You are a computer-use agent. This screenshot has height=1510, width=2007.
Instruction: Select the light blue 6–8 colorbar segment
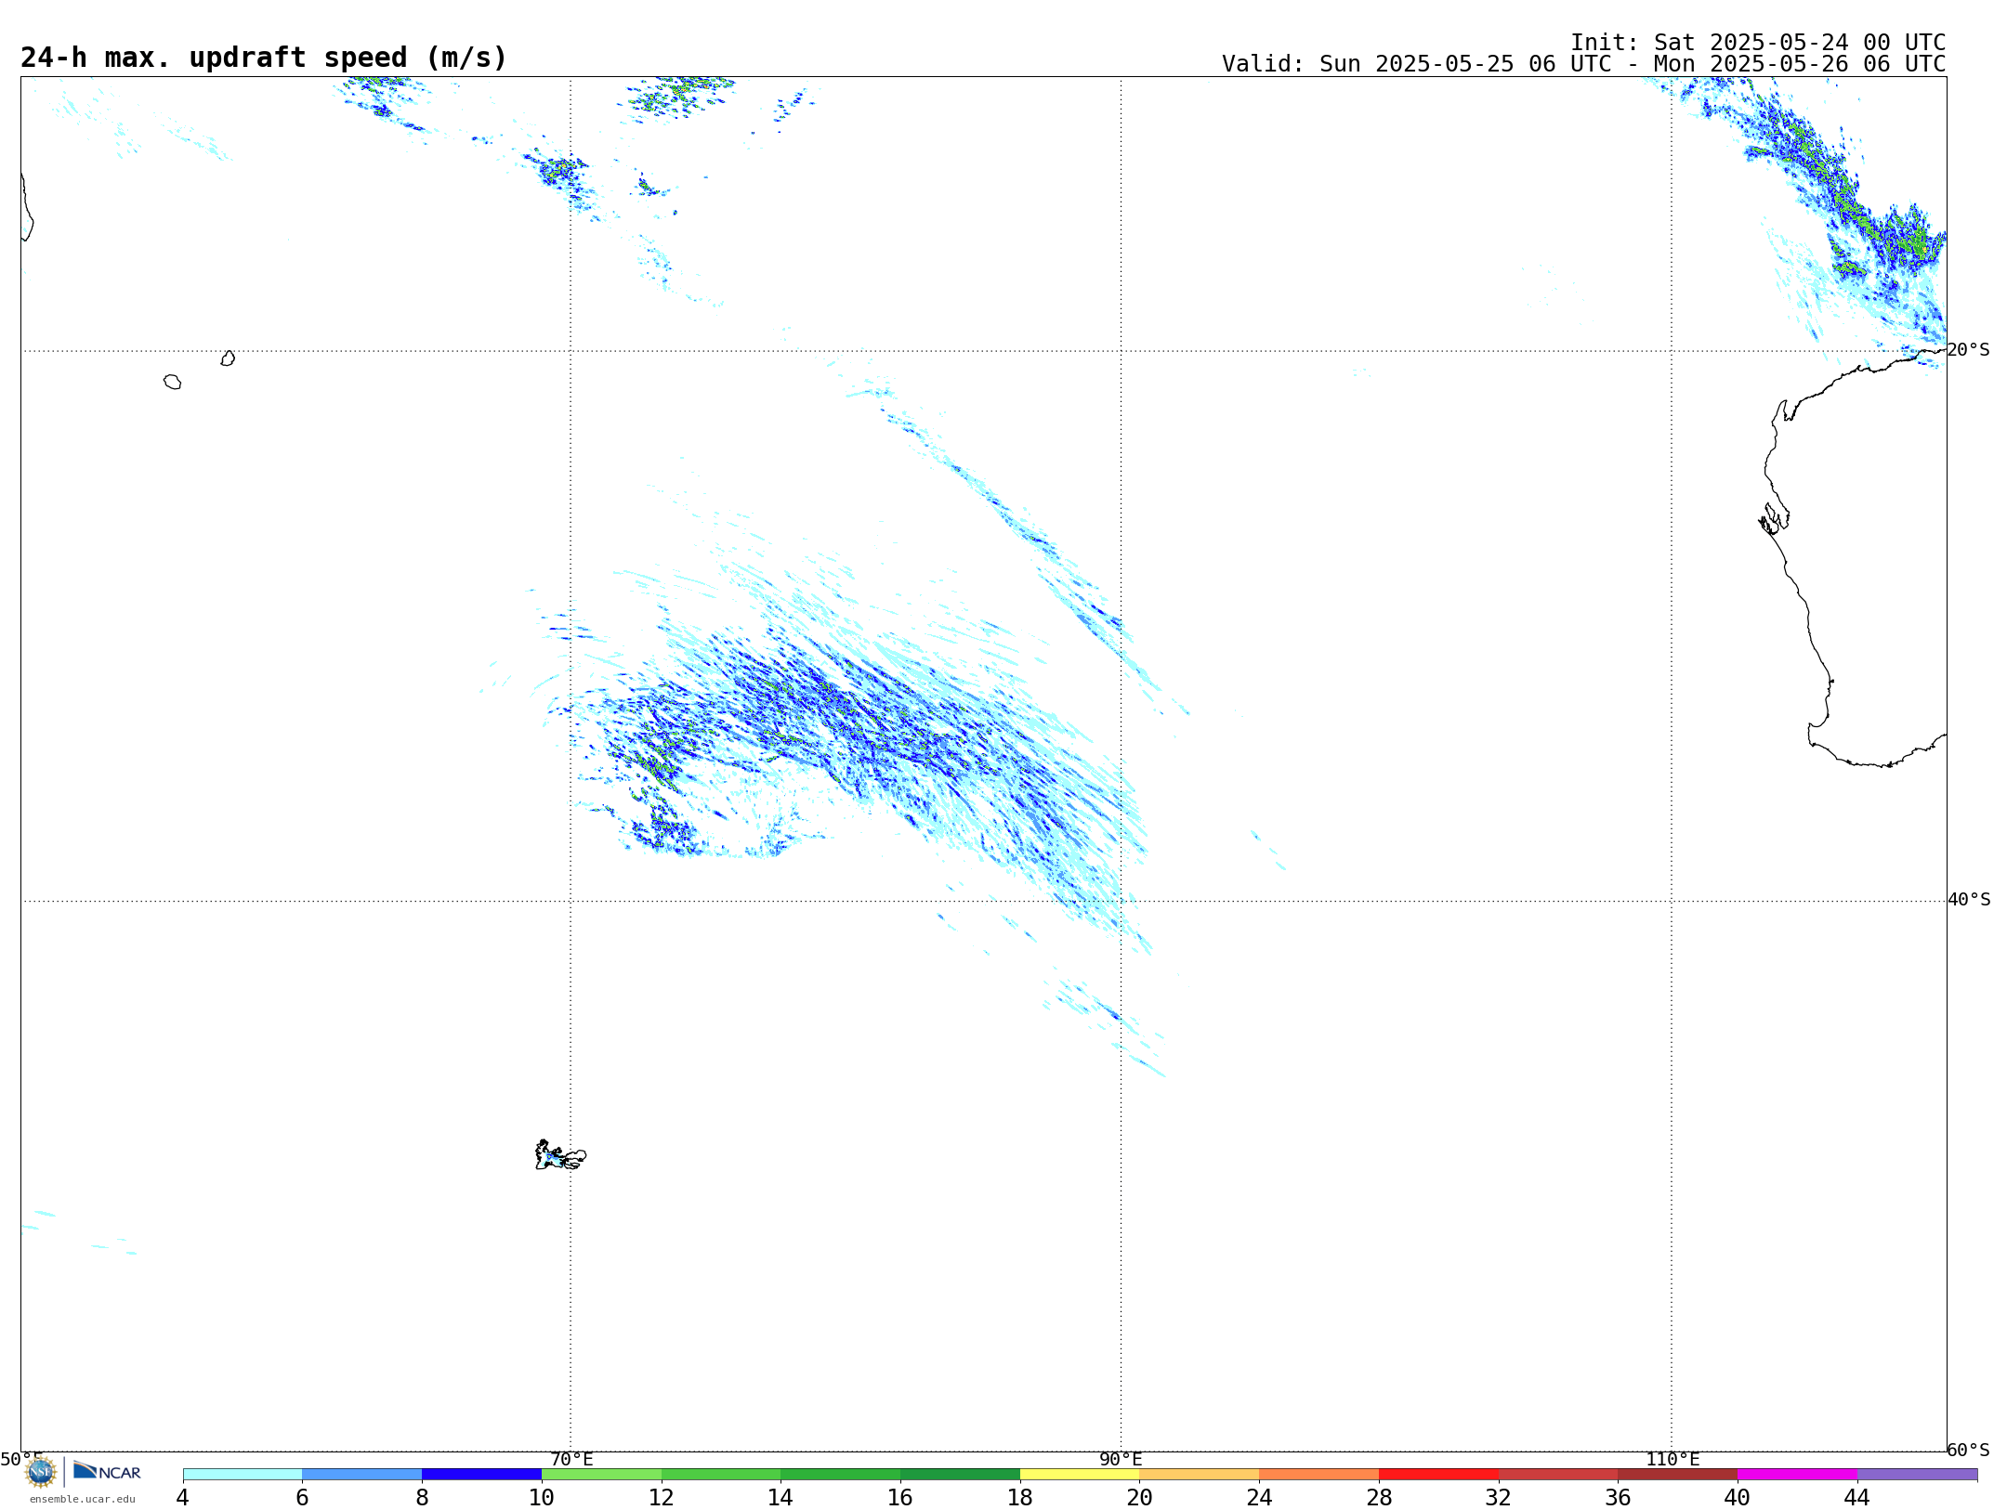pyautogui.click(x=362, y=1474)
